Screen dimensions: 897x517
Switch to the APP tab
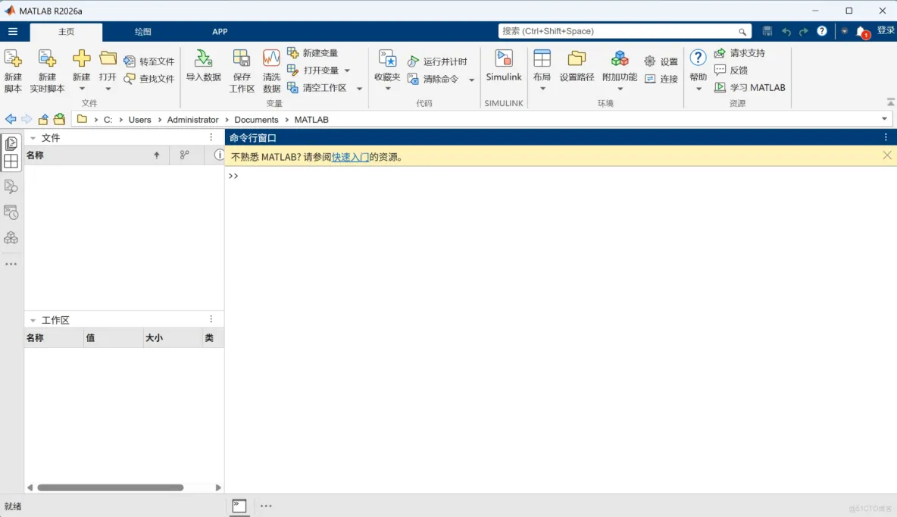(220, 32)
